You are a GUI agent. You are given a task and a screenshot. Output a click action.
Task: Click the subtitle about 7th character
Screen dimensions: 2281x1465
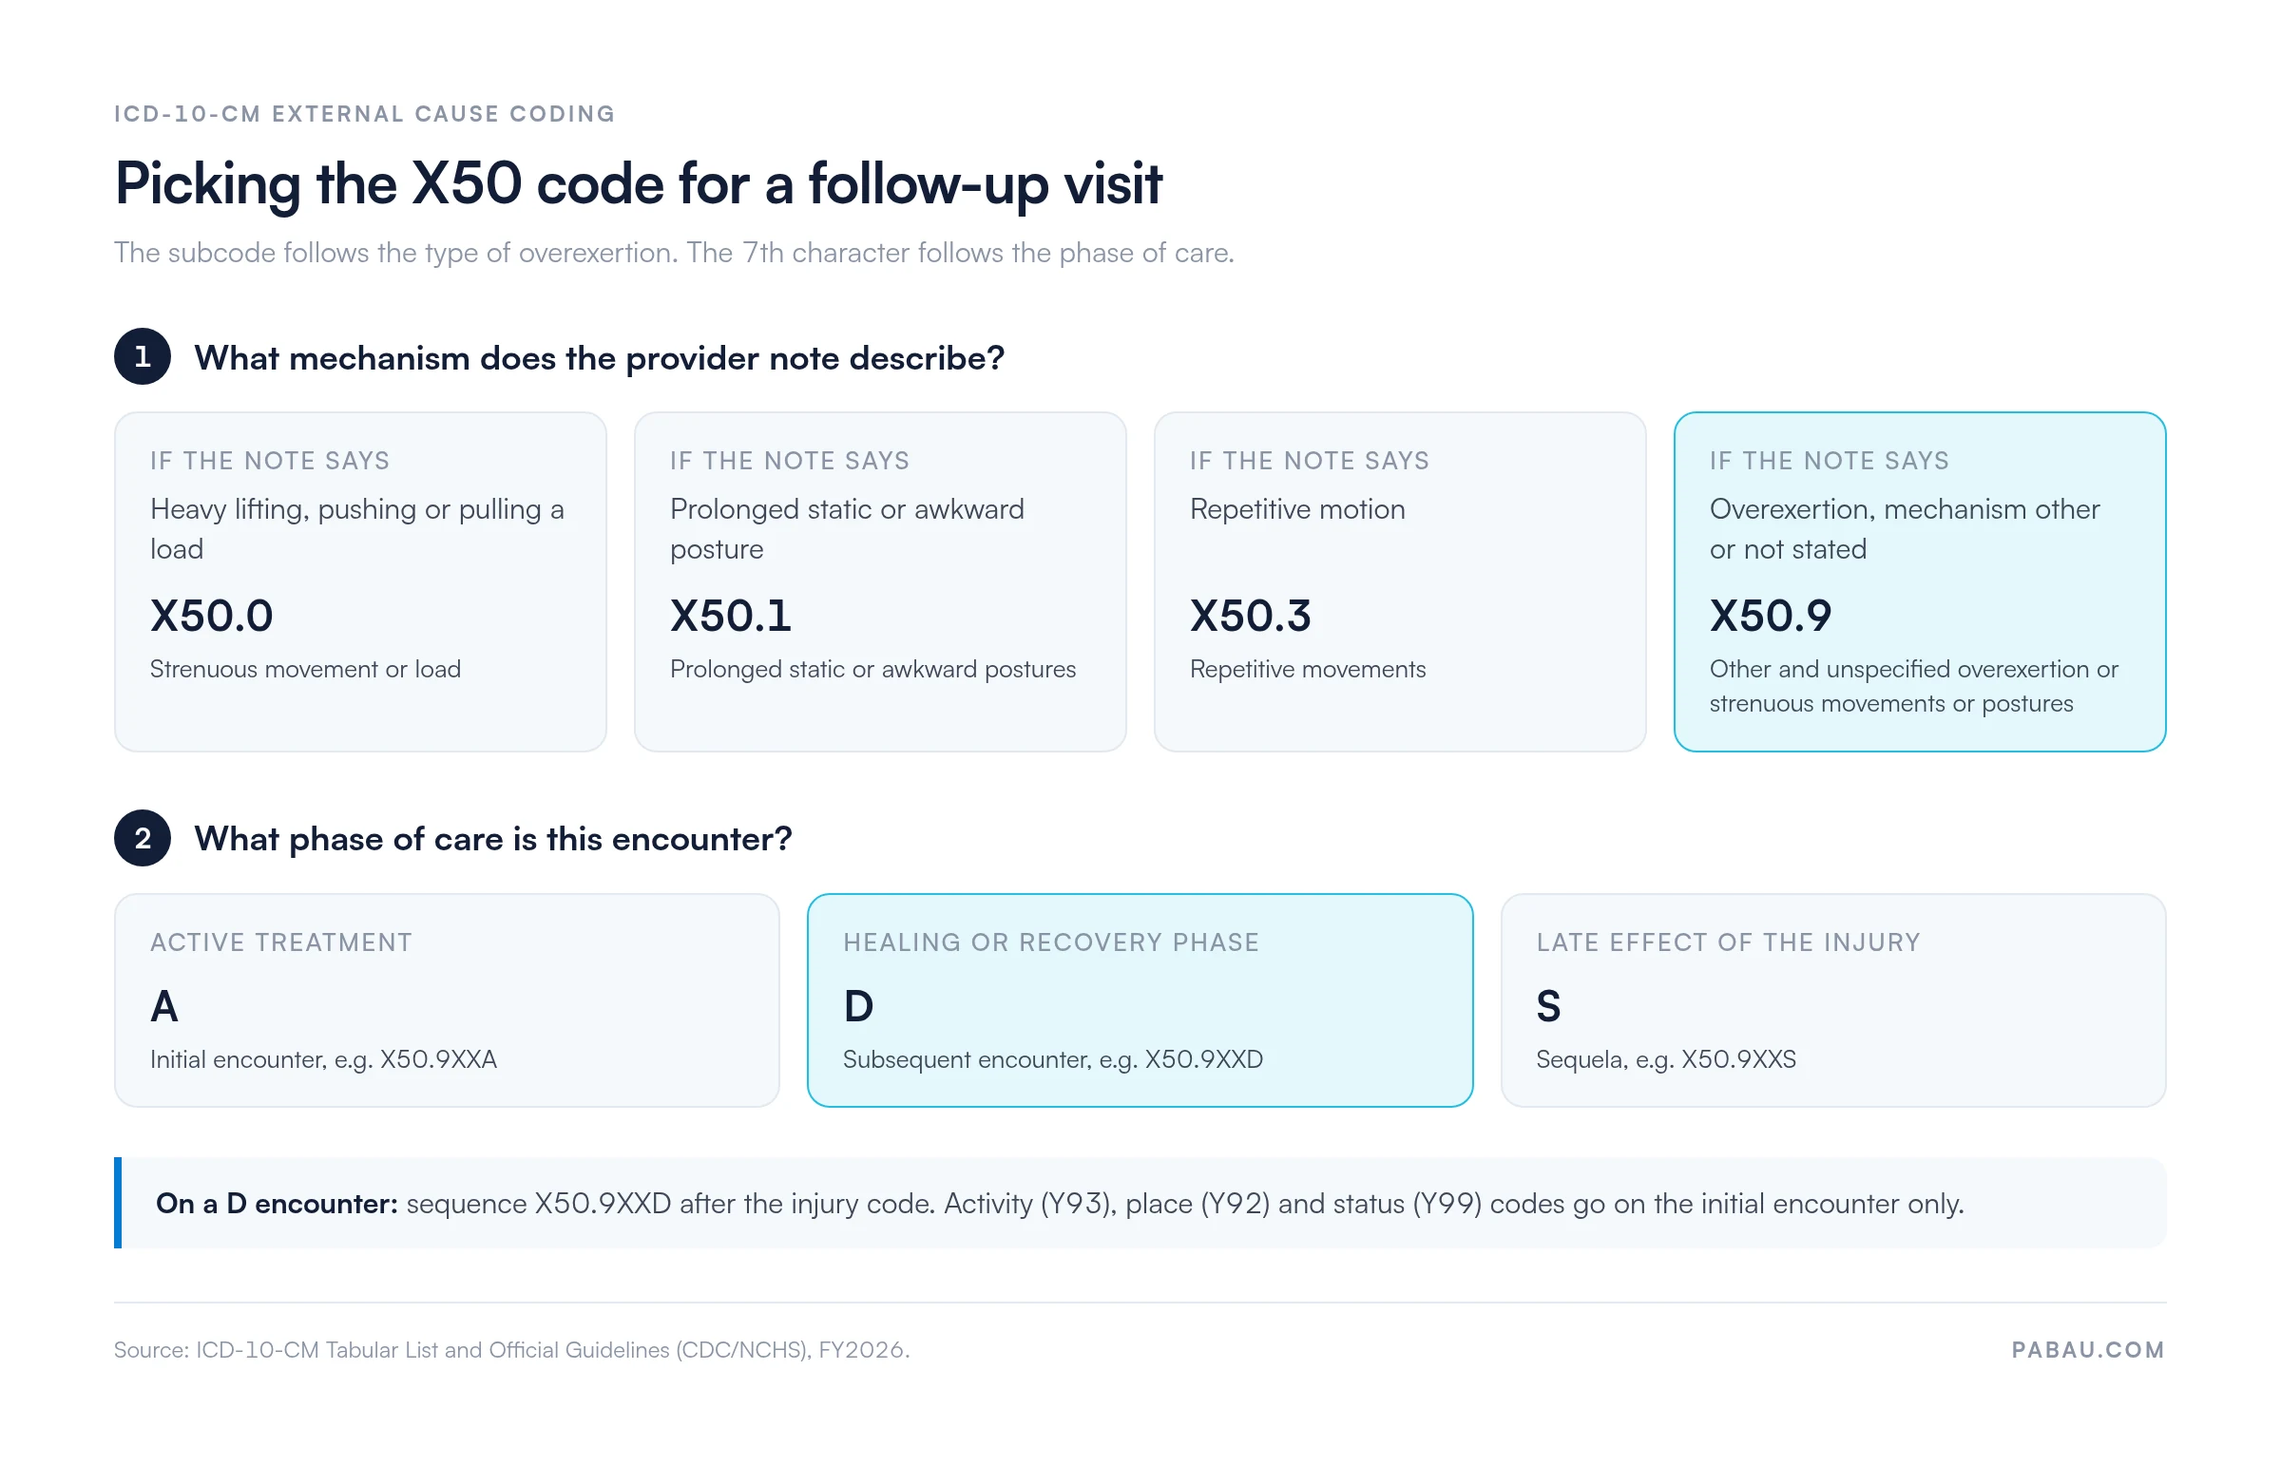[x=674, y=253]
